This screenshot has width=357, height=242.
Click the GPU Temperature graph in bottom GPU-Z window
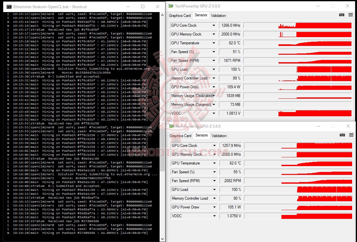298,163
